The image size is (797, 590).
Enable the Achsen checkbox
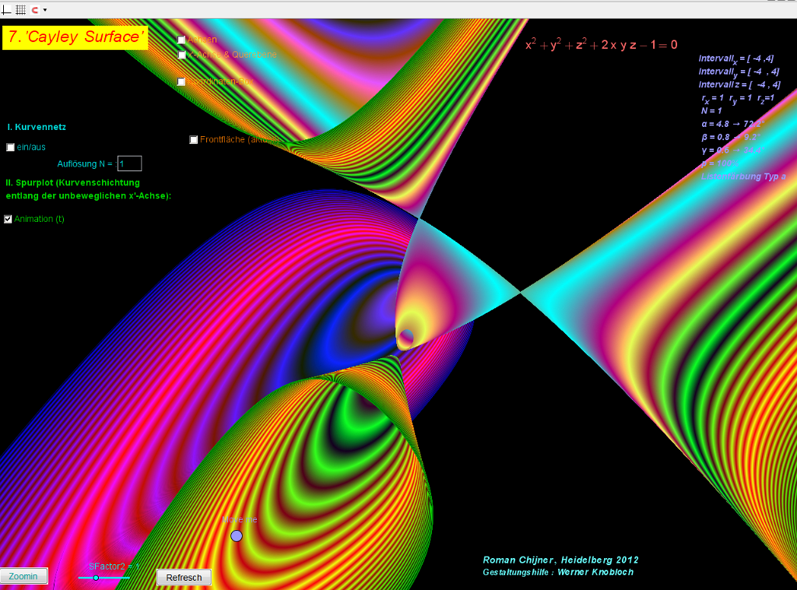click(x=181, y=40)
